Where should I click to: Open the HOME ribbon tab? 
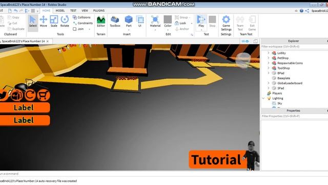[46, 10]
